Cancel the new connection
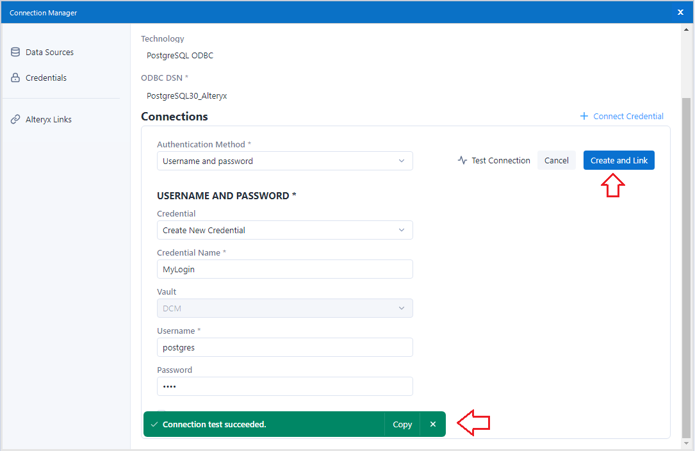Image resolution: width=695 pixels, height=451 pixels. [556, 161]
